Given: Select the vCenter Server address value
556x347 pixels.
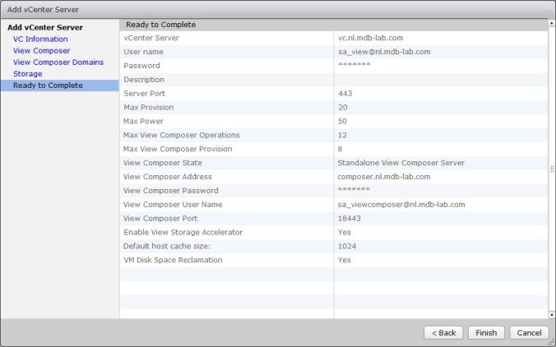Looking at the screenshot, I should (x=381, y=38).
